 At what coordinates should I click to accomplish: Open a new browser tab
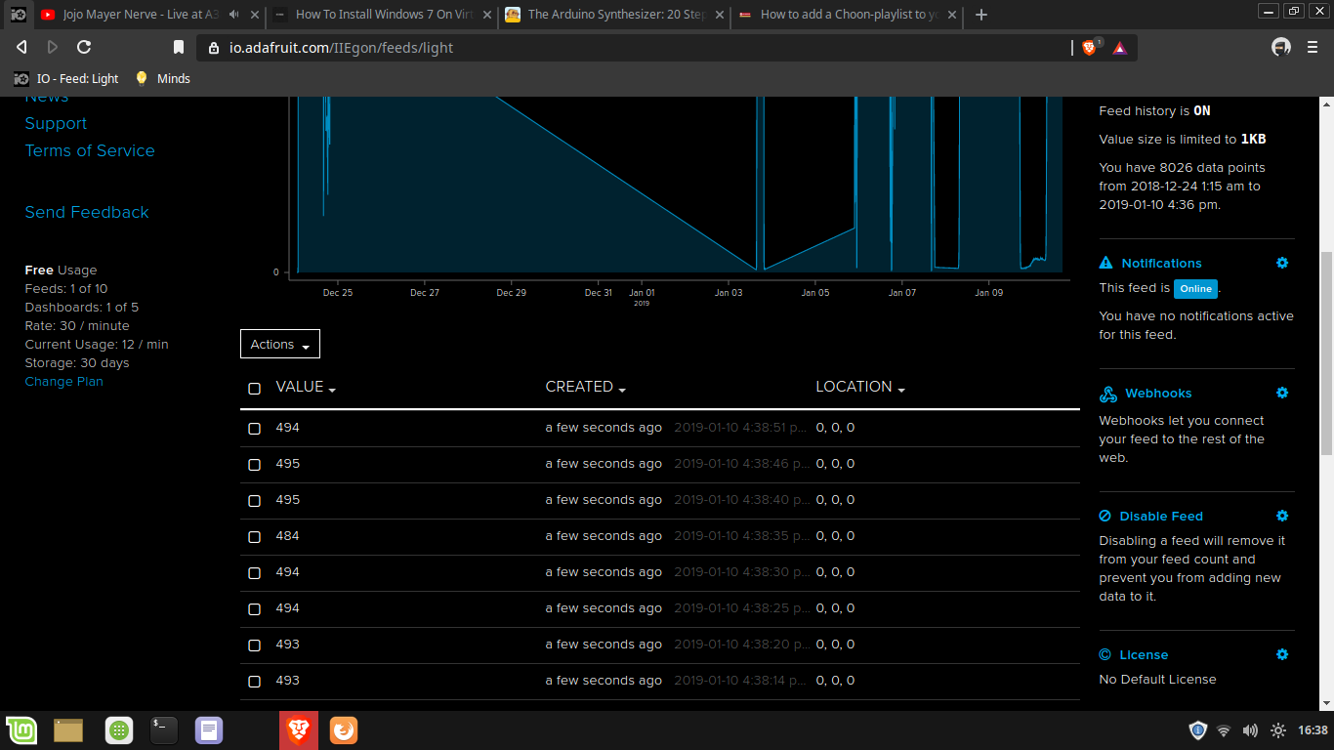[981, 15]
